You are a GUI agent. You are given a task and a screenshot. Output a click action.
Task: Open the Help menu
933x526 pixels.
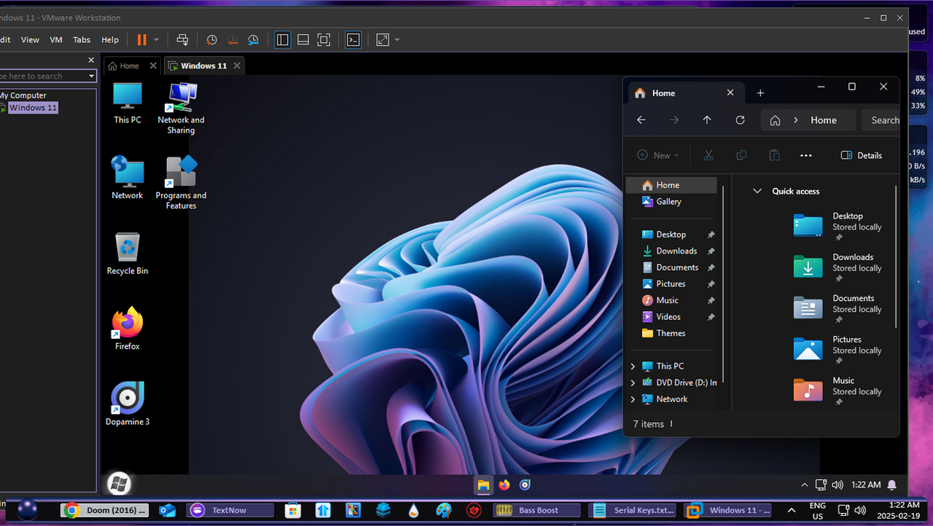click(x=110, y=40)
